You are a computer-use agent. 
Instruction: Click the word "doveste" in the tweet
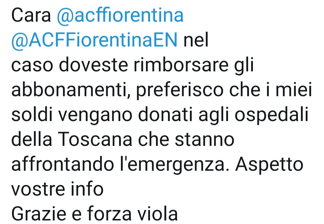pyautogui.click(x=93, y=65)
